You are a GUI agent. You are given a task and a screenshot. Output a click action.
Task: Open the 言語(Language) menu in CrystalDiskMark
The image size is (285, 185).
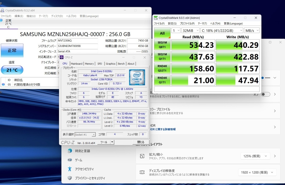click(x=233, y=24)
